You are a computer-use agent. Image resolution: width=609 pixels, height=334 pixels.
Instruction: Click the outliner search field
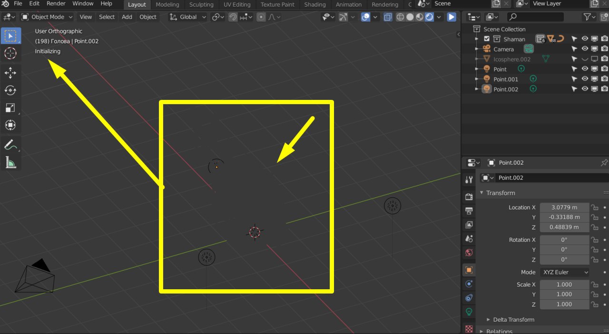click(x=534, y=17)
